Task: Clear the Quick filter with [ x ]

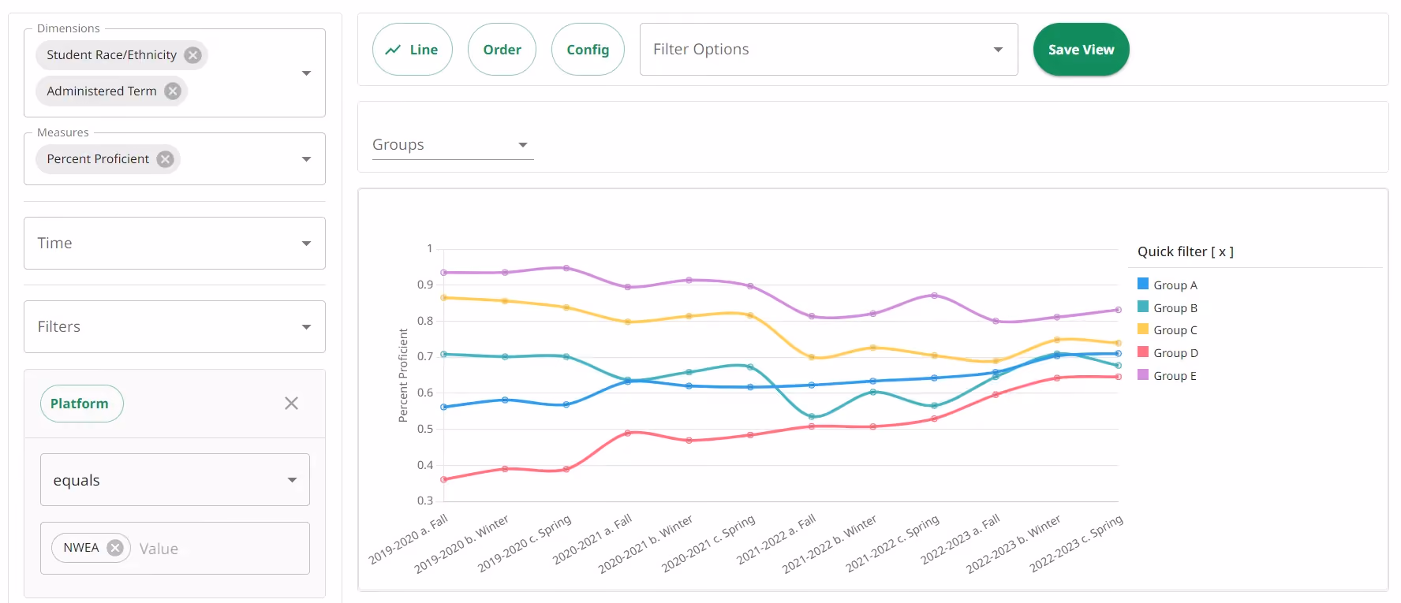Action: tap(1222, 251)
